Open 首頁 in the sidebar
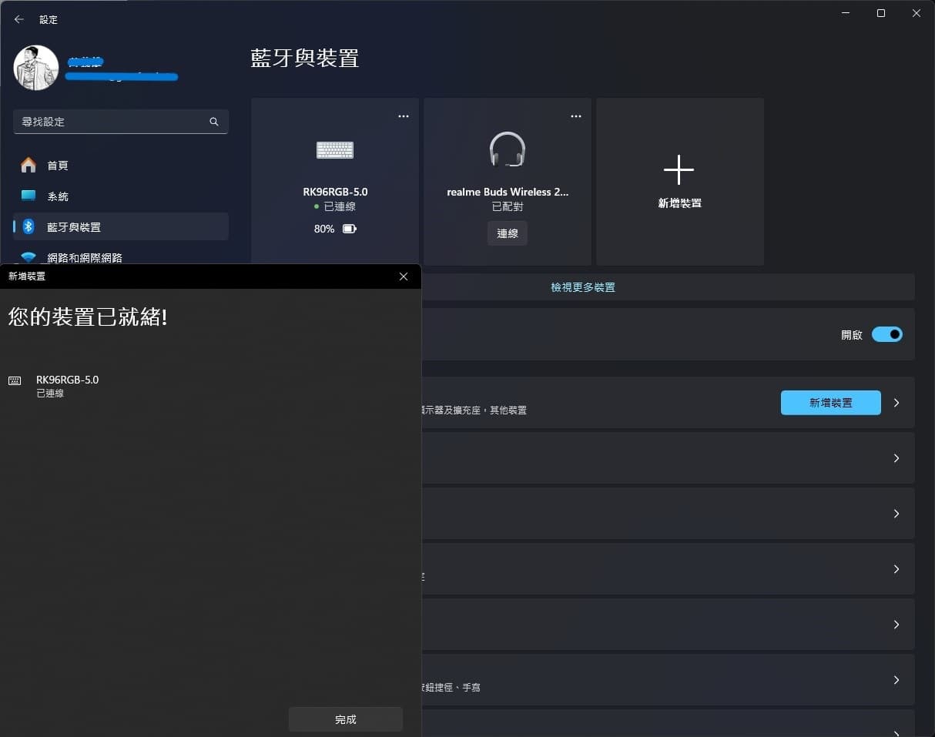This screenshot has height=737, width=935. tap(121, 165)
